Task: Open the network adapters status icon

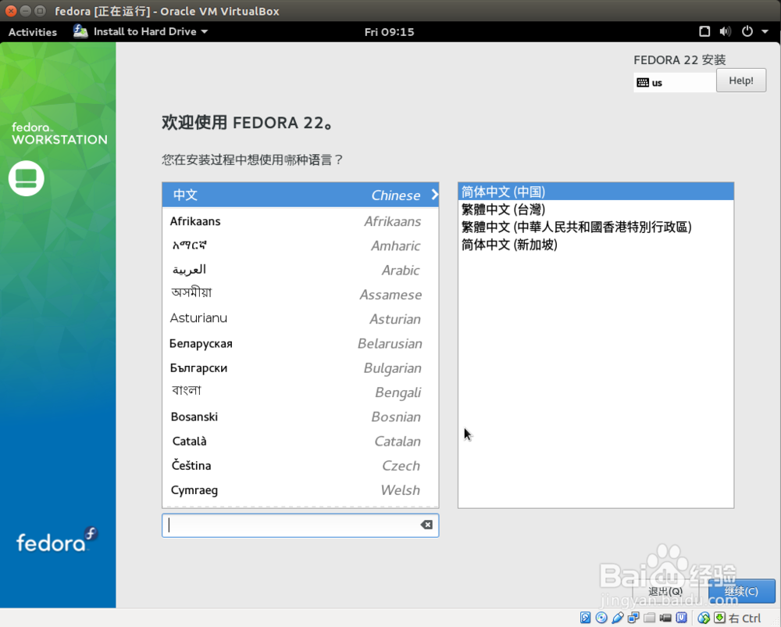Action: point(633,618)
